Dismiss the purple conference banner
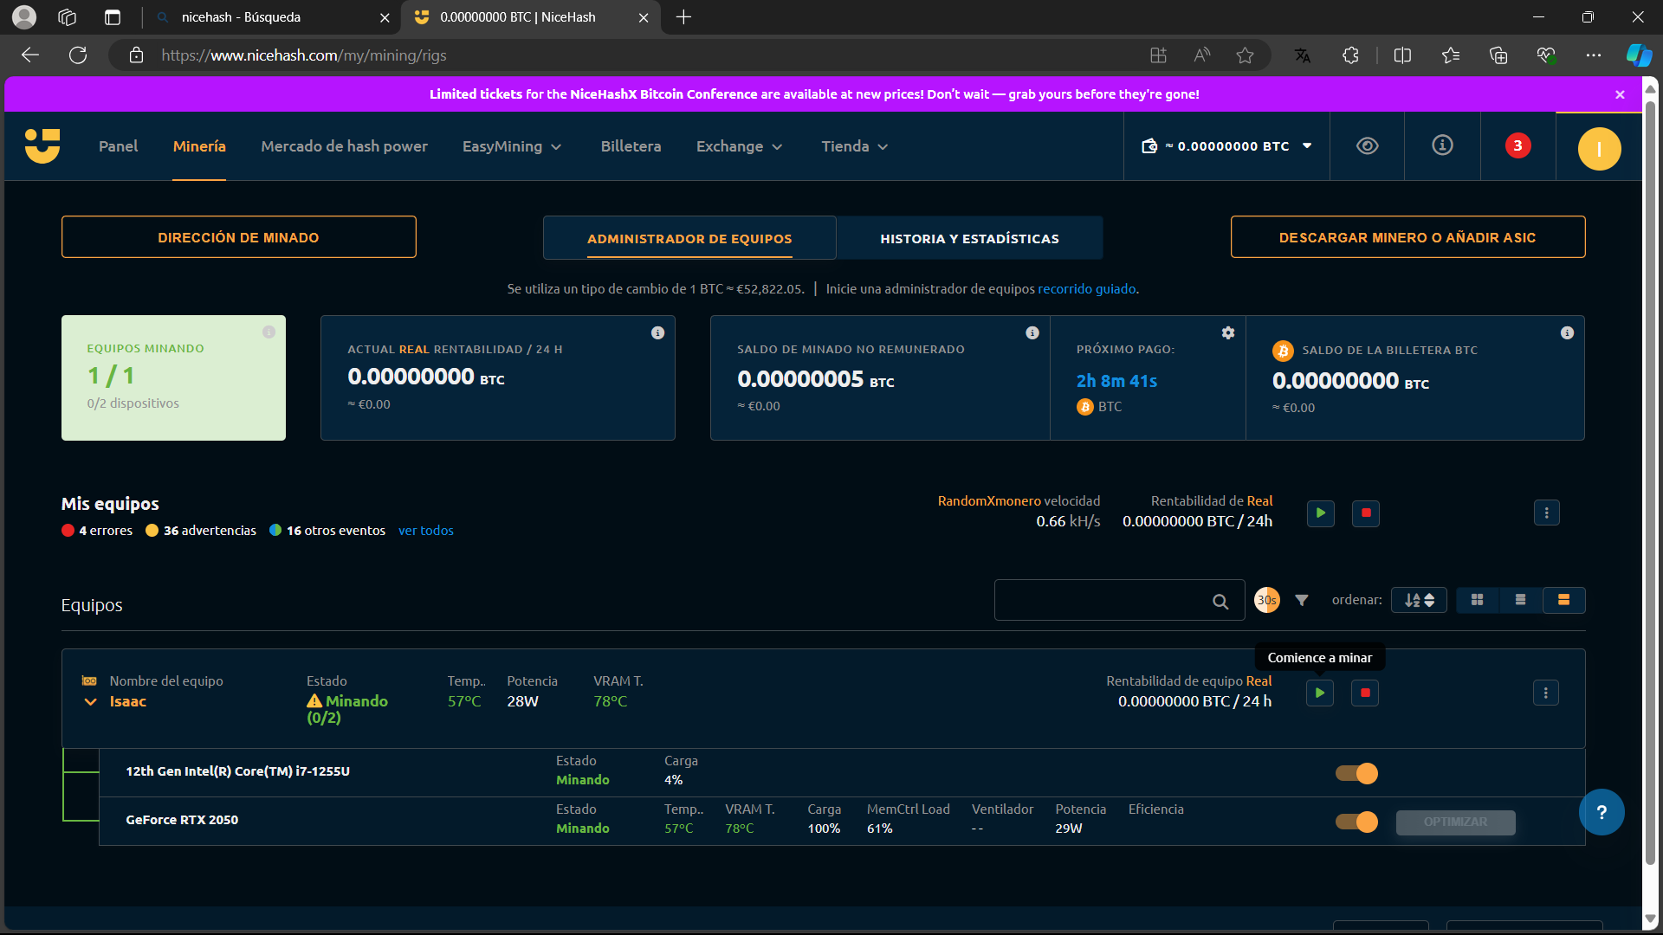This screenshot has height=935, width=1663. tap(1620, 94)
